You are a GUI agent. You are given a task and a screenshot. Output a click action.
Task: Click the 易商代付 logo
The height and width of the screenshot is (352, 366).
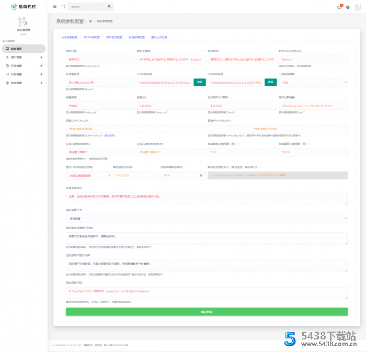(23, 7)
